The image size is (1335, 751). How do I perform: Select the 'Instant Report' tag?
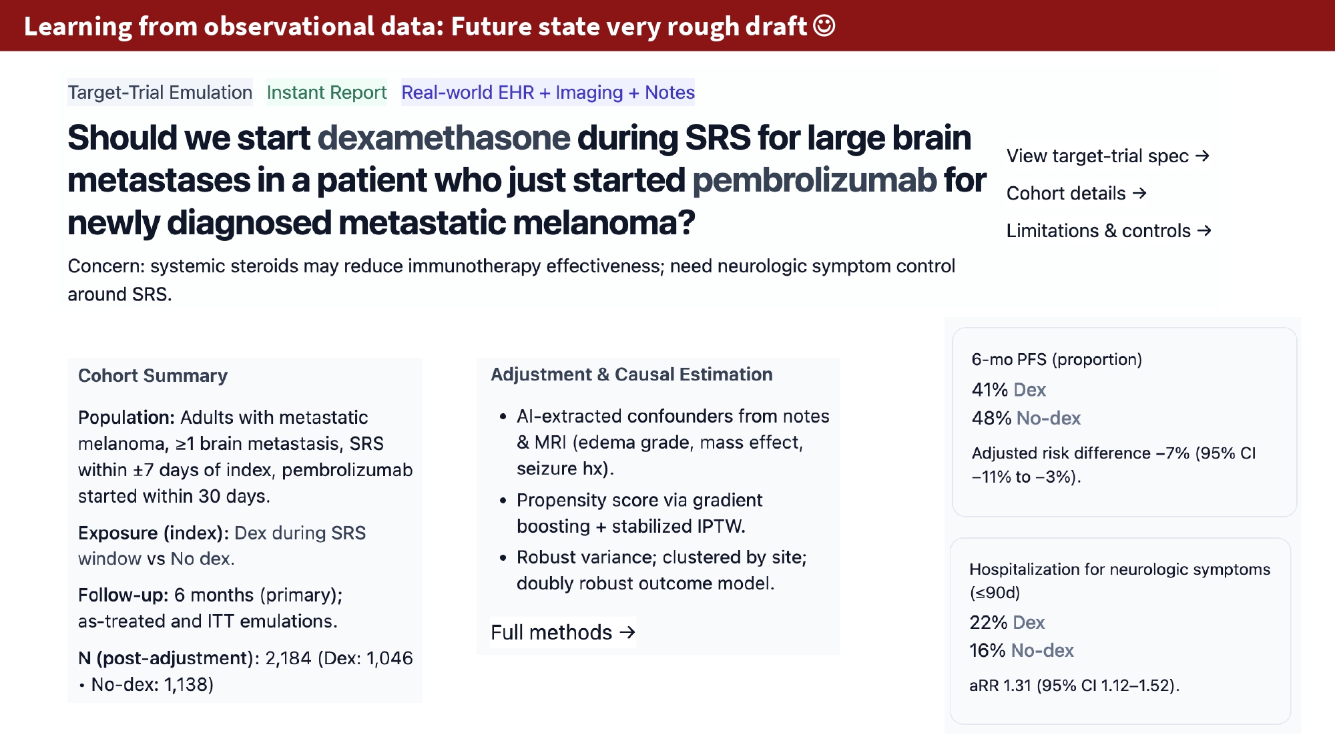pos(326,92)
